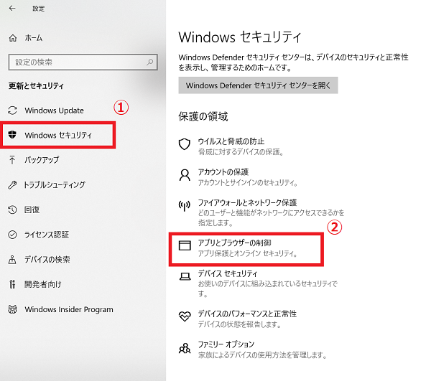The image size is (431, 381).
Task: Click the 開発者向け tools icon
Action: point(12,284)
